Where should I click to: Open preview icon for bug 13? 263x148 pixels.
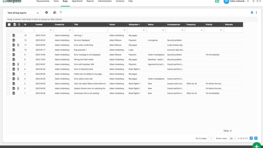point(14,35)
